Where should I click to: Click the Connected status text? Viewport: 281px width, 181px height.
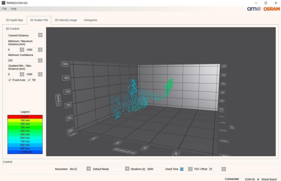click(x=232, y=179)
